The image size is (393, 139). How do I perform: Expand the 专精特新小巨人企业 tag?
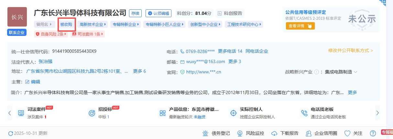tap(164, 24)
